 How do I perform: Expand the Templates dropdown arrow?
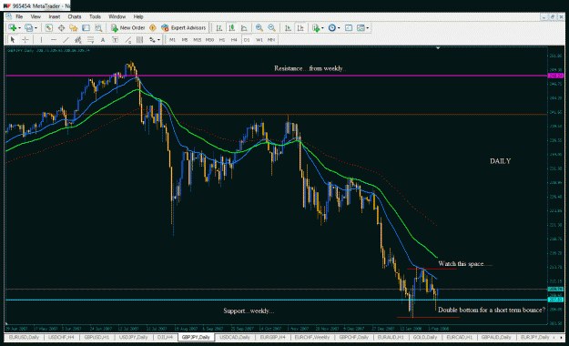[368, 28]
